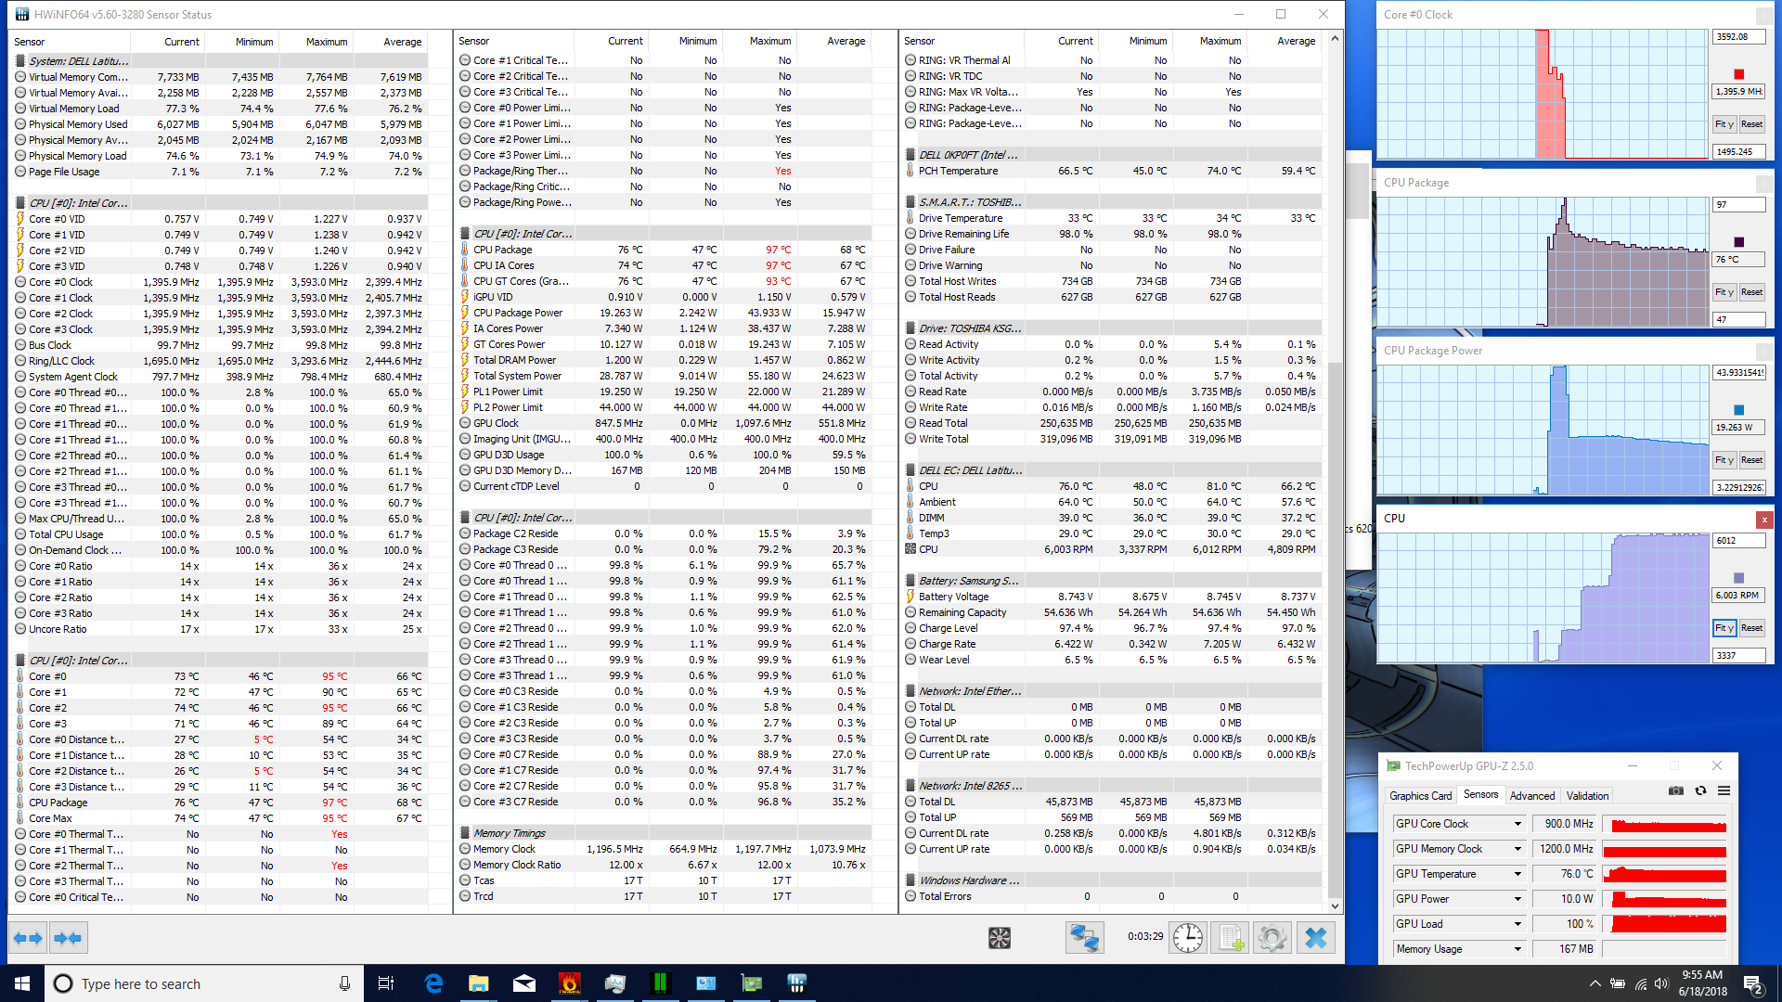Click blue swatch in CPU Package Power graph
Viewport: 1782px width, 1002px height.
coord(1738,410)
